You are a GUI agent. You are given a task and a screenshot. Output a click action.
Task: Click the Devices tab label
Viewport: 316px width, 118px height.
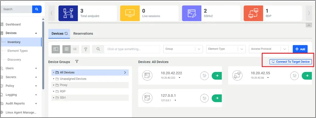[x=57, y=34]
